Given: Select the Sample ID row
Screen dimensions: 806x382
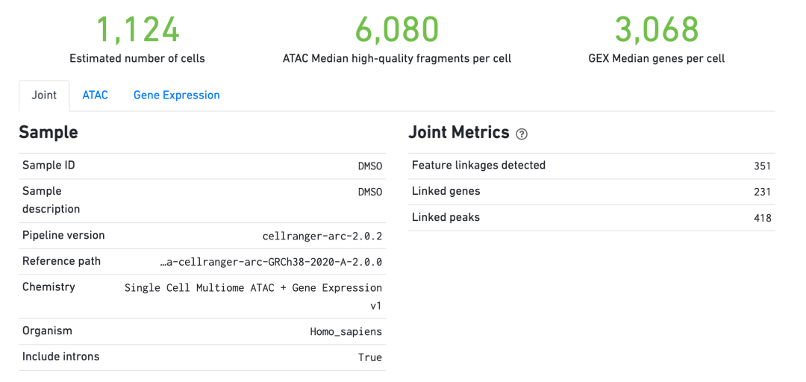Looking at the screenshot, I should (202, 166).
